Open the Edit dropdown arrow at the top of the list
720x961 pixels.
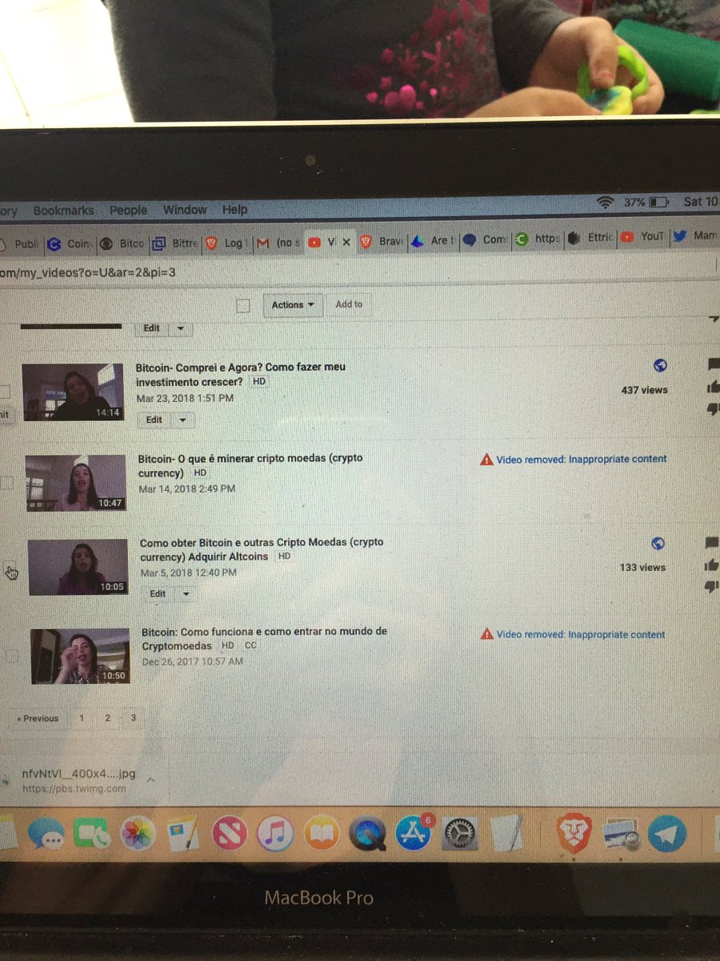pos(180,328)
